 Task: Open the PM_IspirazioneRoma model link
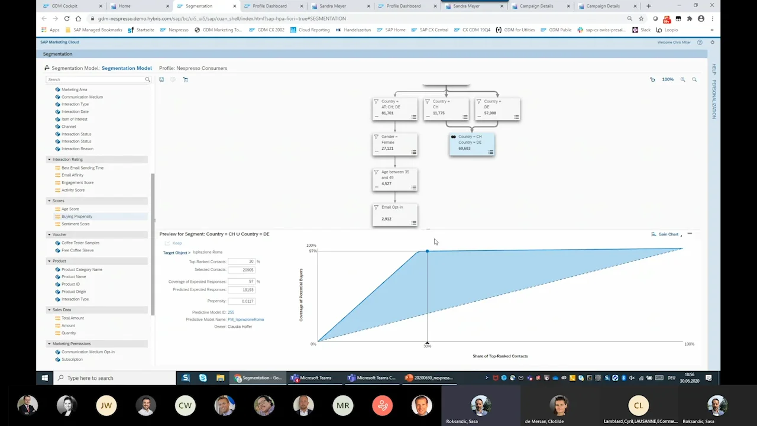point(245,319)
